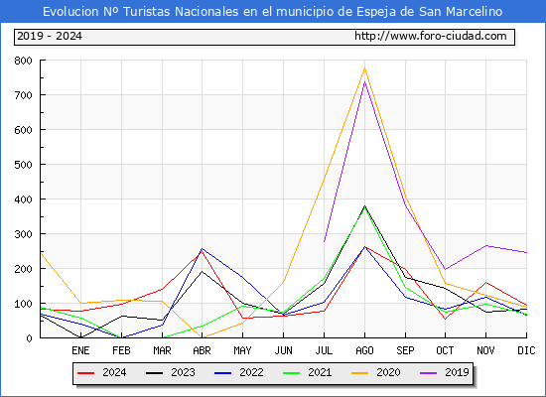Open the http://www.foro-ciudad.com link text
The width and height of the screenshot is (546, 397).
[x=431, y=36]
